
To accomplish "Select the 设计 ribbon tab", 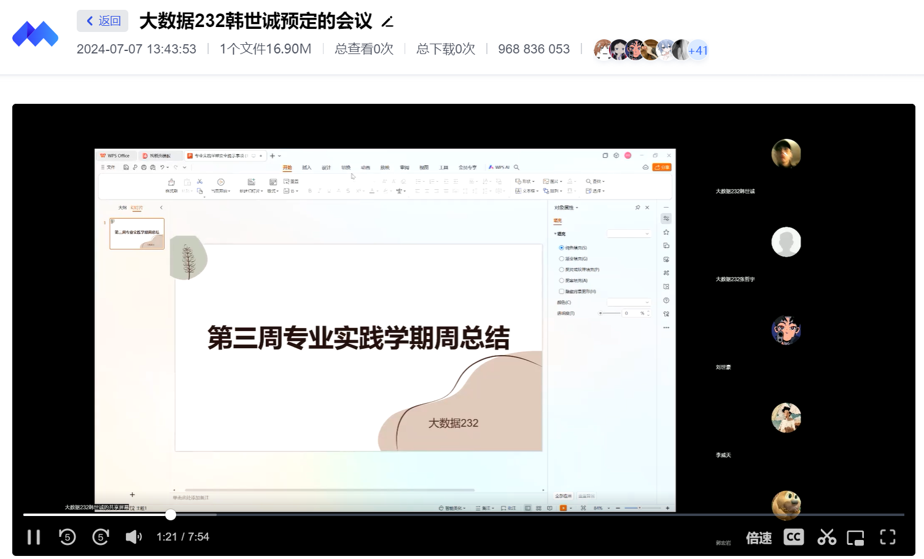I will [x=326, y=168].
